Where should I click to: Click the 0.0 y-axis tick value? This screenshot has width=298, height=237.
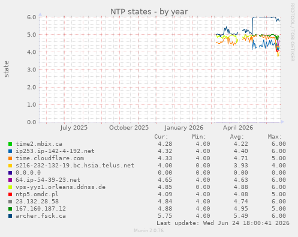tap(32, 122)
